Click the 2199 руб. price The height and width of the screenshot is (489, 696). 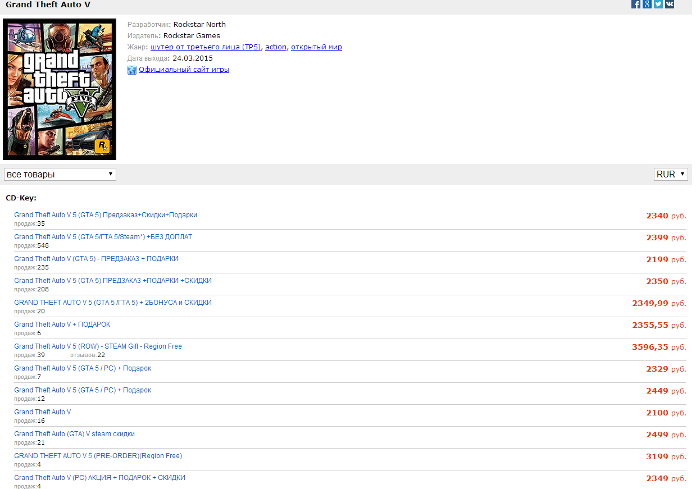click(666, 259)
